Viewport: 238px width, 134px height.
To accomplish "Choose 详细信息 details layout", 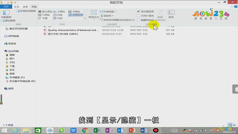I will click(x=76, y=15).
